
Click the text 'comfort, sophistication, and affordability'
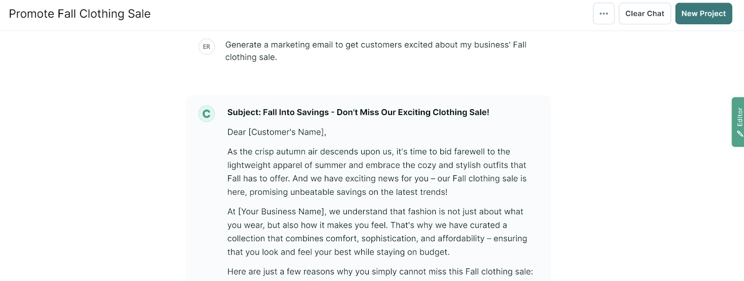click(x=385, y=239)
